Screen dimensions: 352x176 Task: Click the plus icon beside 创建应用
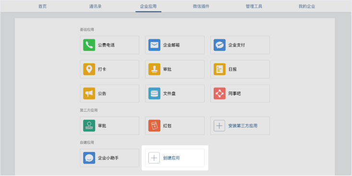coord(154,158)
